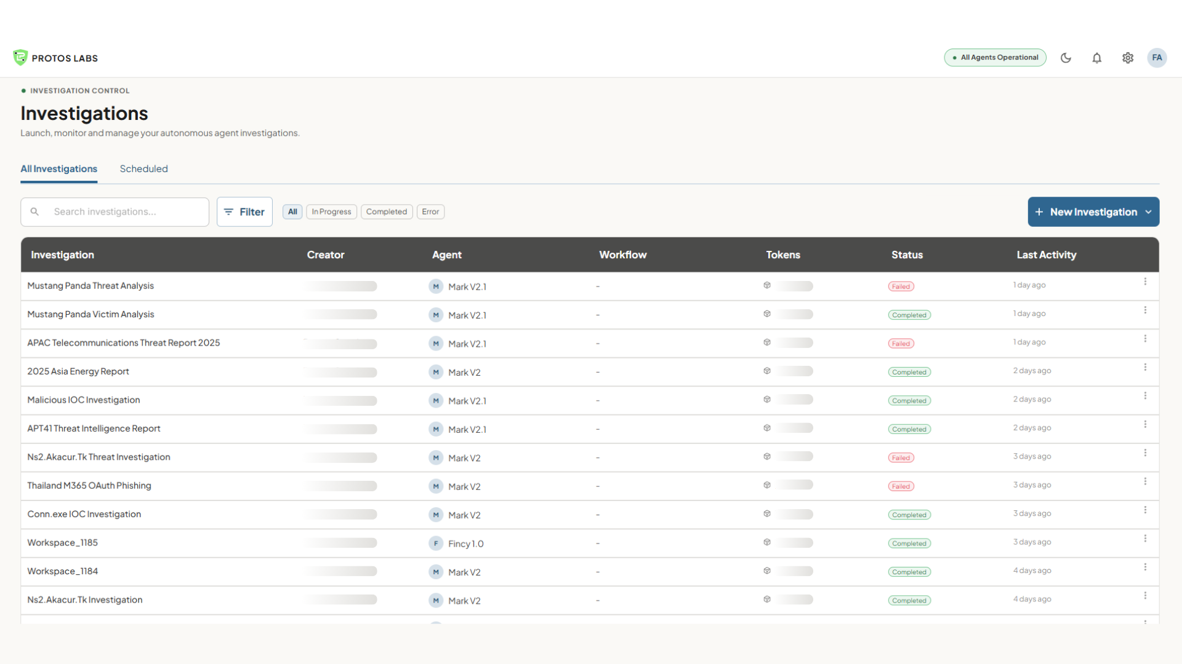Click Mark V2.1 in APAC Telecommunications row

[x=467, y=344]
